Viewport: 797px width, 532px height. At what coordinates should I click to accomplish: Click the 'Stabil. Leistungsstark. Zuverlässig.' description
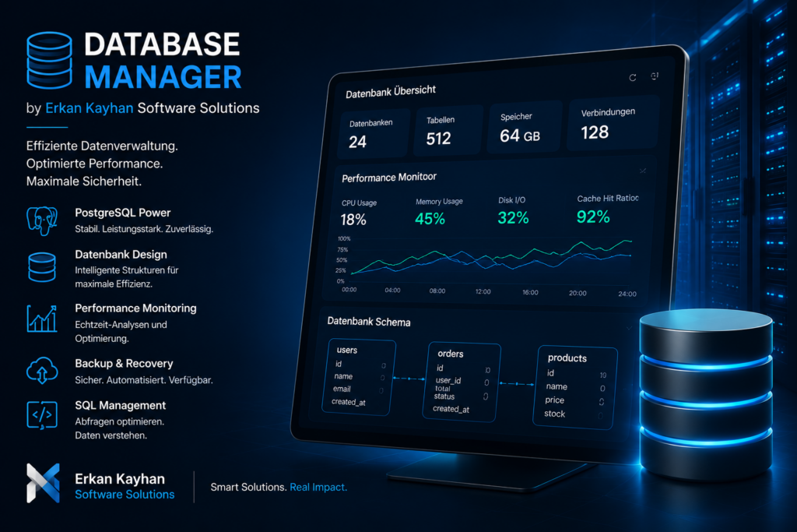pos(144,229)
